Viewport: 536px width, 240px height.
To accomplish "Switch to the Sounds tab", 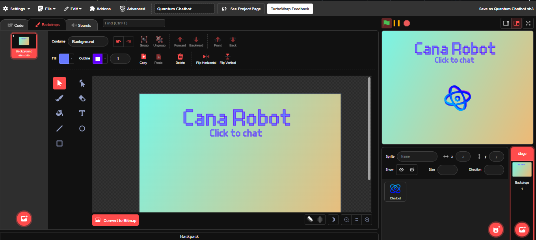I will click(x=81, y=25).
